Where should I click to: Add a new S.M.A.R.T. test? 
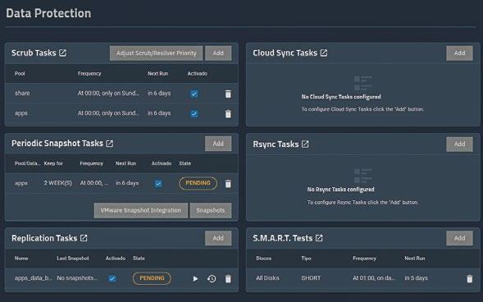[x=459, y=238]
